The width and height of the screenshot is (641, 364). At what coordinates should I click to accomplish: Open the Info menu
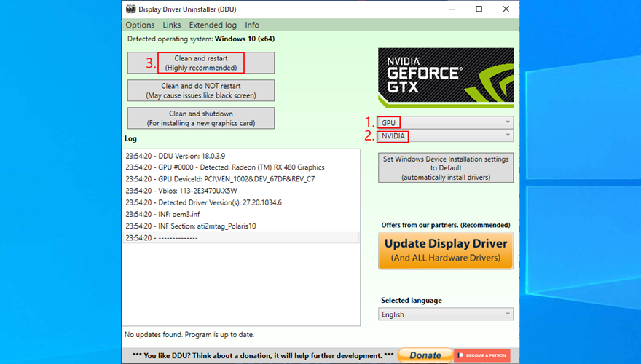252,25
